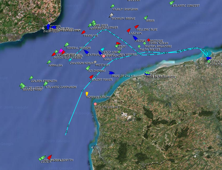This screenshot has height=170, width=222.
Task: Click the blue Pride of Calais ship icon
Action: pos(112,73)
